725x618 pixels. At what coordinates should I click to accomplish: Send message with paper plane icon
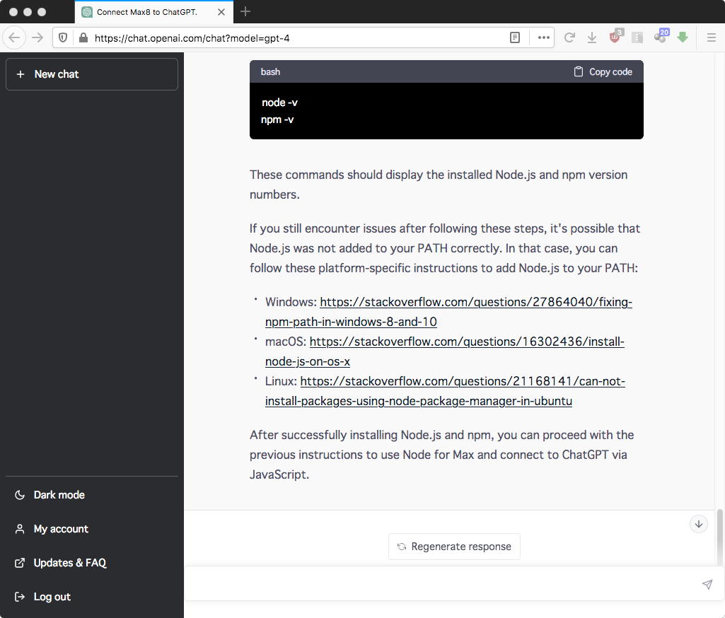[707, 584]
